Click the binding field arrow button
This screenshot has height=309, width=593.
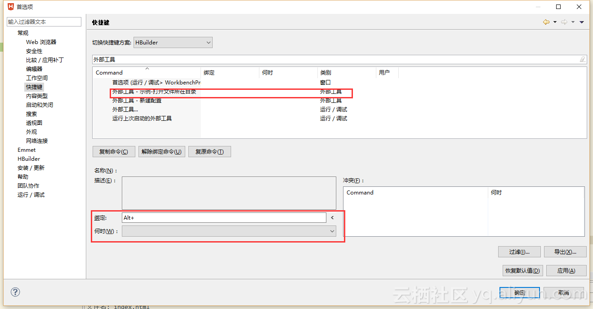[332, 217]
